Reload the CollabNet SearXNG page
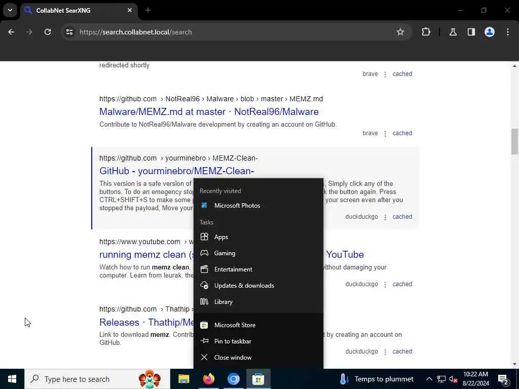Image resolution: width=519 pixels, height=389 pixels. tap(48, 32)
